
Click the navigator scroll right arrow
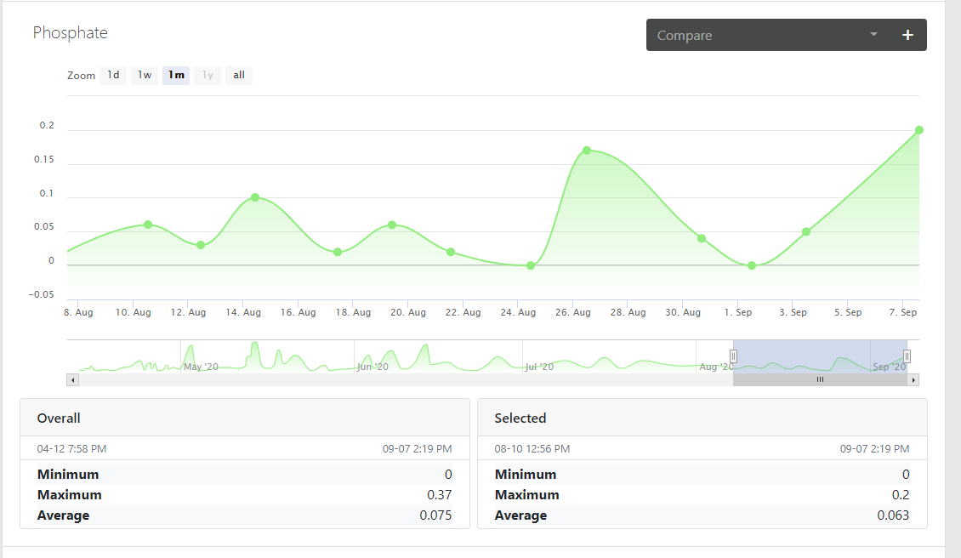click(913, 380)
